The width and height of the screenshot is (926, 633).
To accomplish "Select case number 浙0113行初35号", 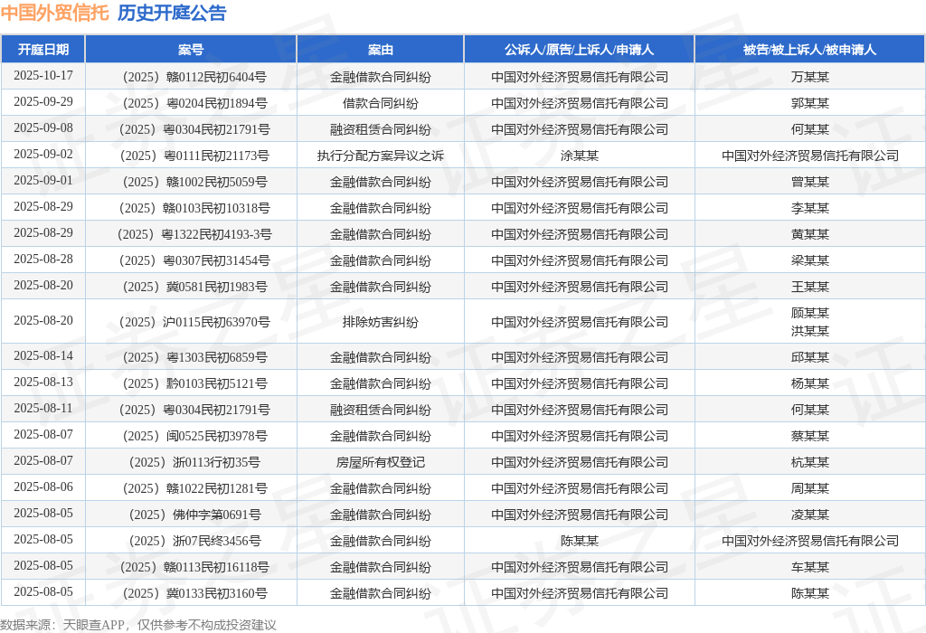I will pos(194,462).
